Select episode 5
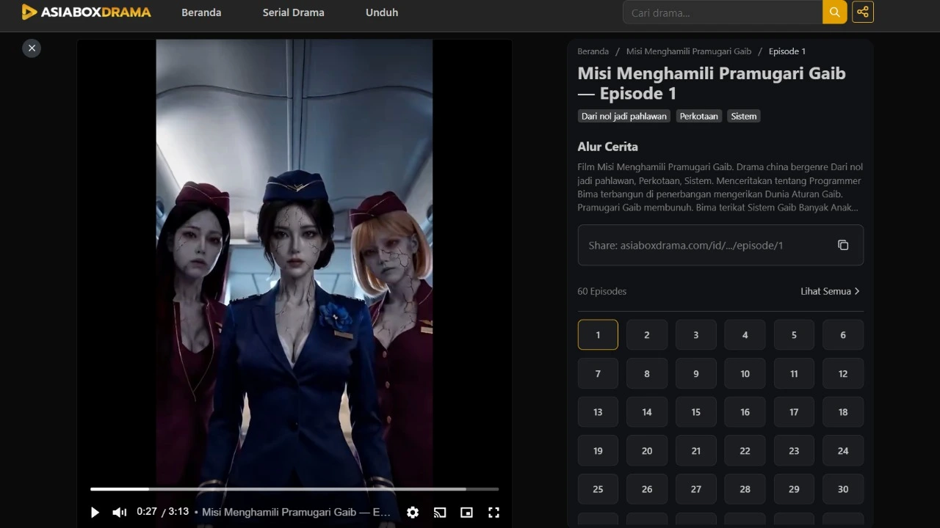Image resolution: width=940 pixels, height=528 pixels. (x=794, y=335)
